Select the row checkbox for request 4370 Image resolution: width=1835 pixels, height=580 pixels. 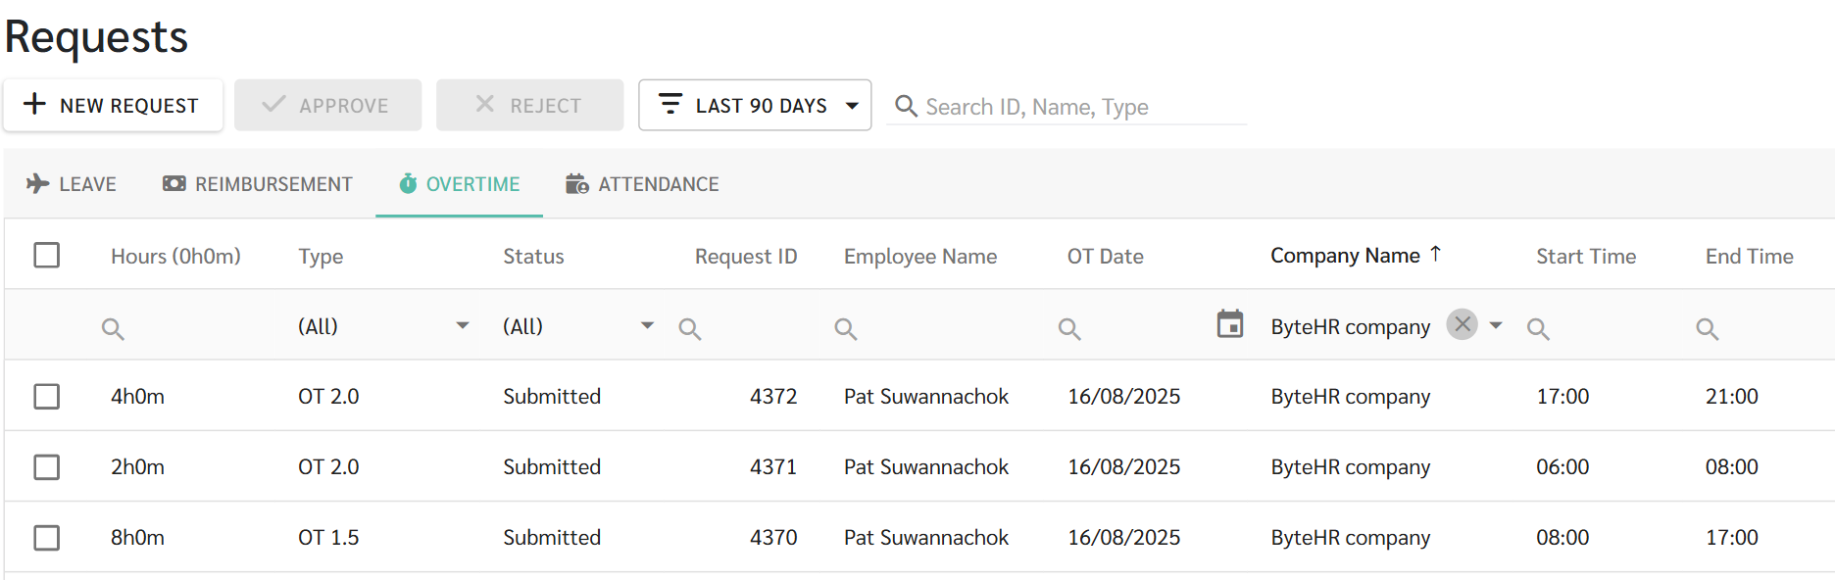(47, 538)
